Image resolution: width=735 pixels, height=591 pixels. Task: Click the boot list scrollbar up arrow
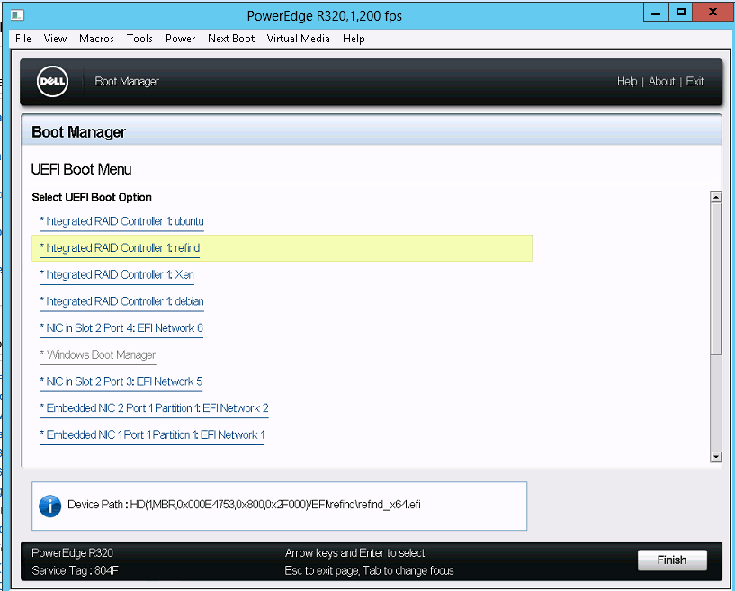tap(716, 197)
